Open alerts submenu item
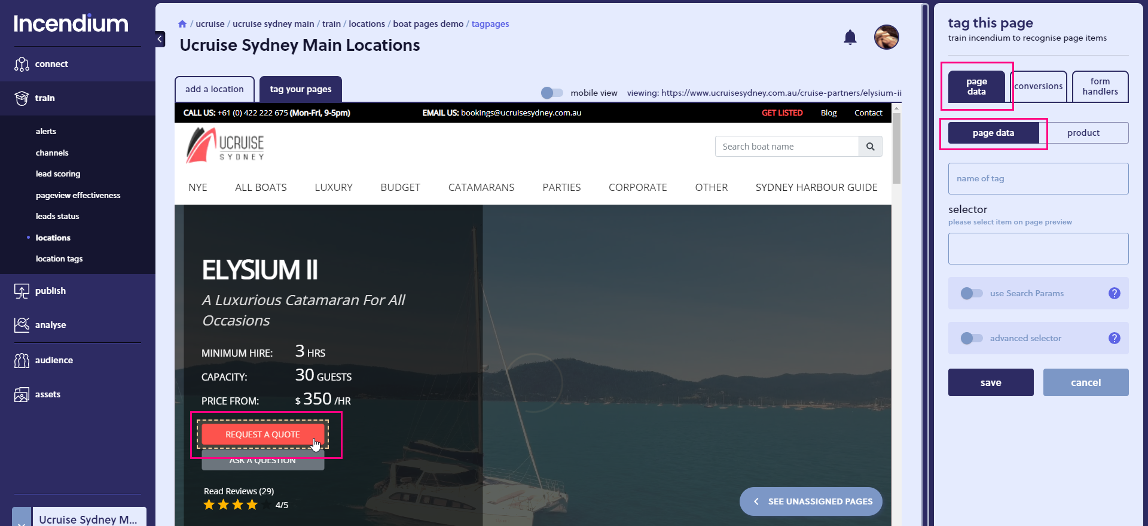Screen dimensions: 1148x526 [46, 131]
